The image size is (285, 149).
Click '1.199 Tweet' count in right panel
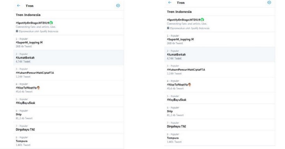[x=174, y=73]
